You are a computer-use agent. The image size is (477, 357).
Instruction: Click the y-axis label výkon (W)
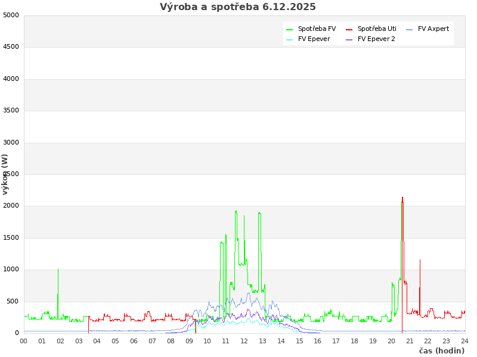5,174
